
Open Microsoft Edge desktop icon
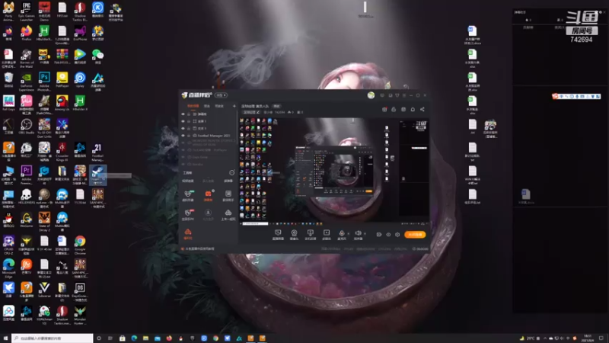(8, 269)
